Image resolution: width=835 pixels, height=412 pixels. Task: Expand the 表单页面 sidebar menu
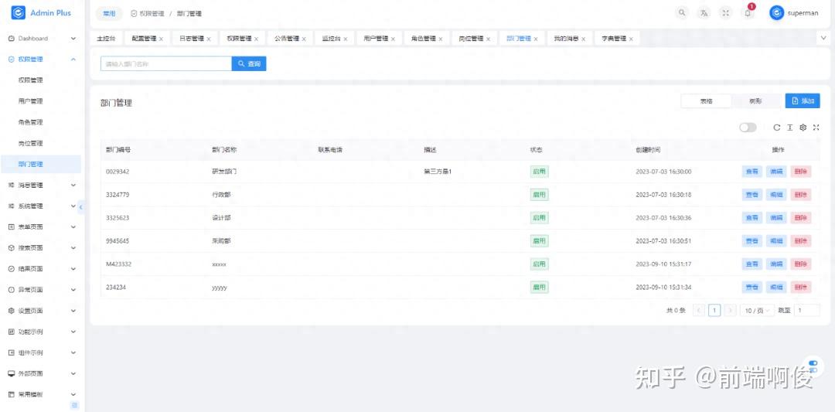[x=40, y=226]
